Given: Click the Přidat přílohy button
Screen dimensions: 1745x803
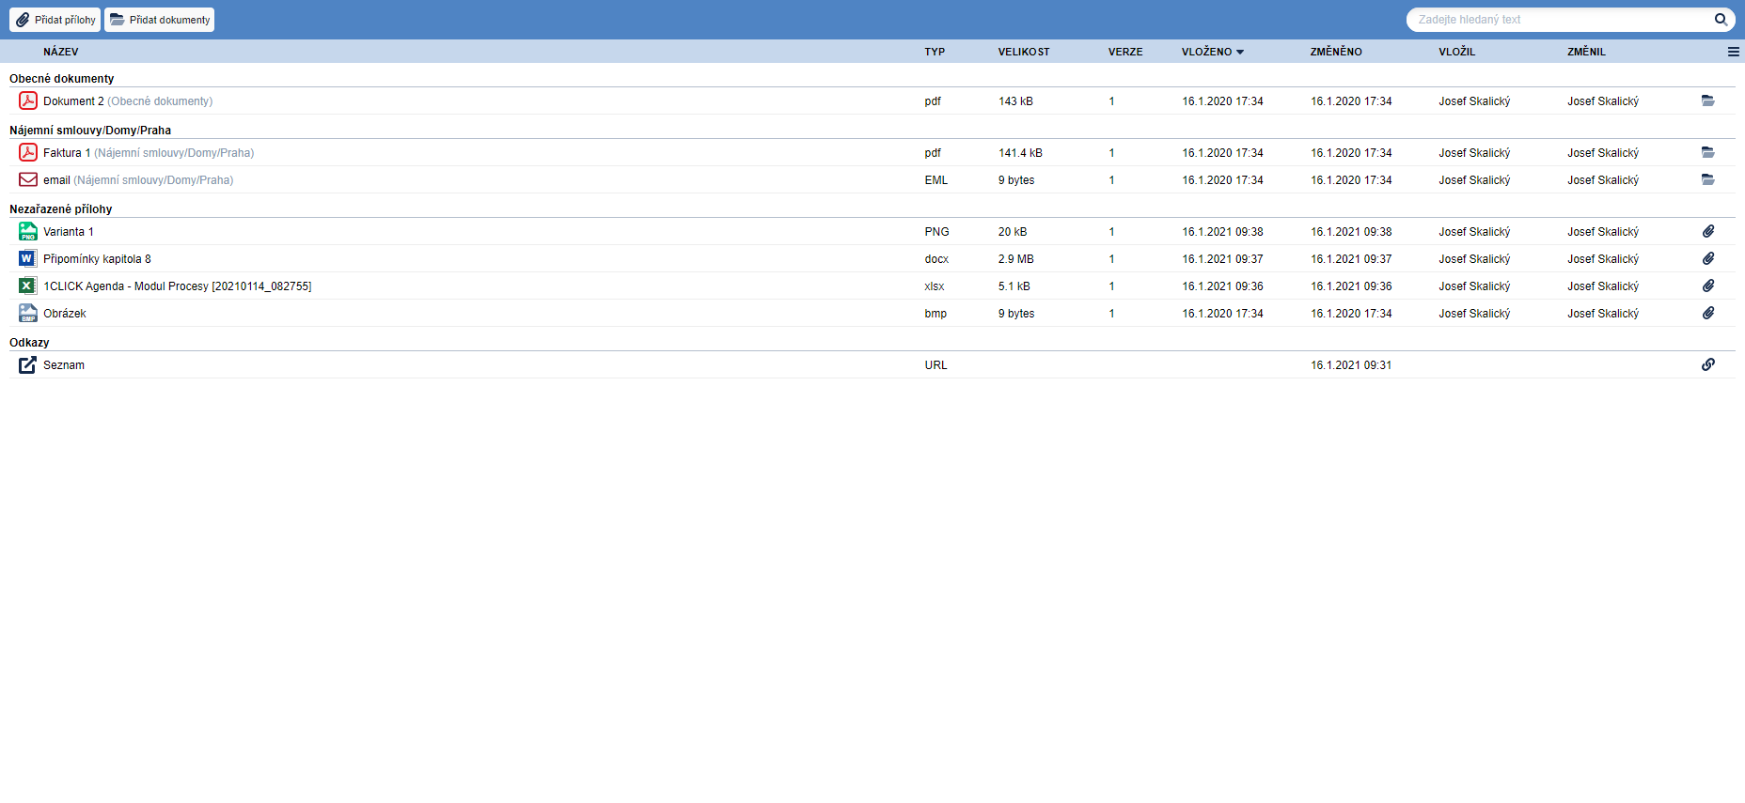Looking at the screenshot, I should [55, 20].
